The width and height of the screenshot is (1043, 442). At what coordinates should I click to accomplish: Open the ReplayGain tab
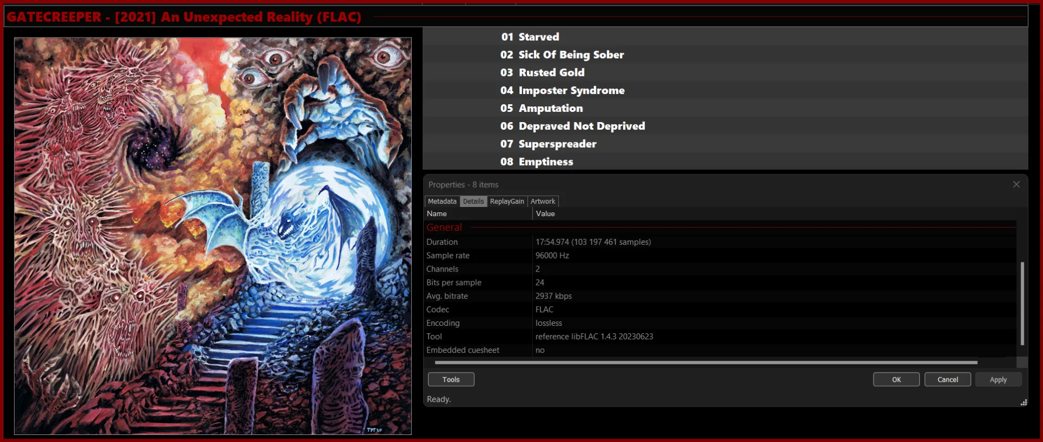507,201
